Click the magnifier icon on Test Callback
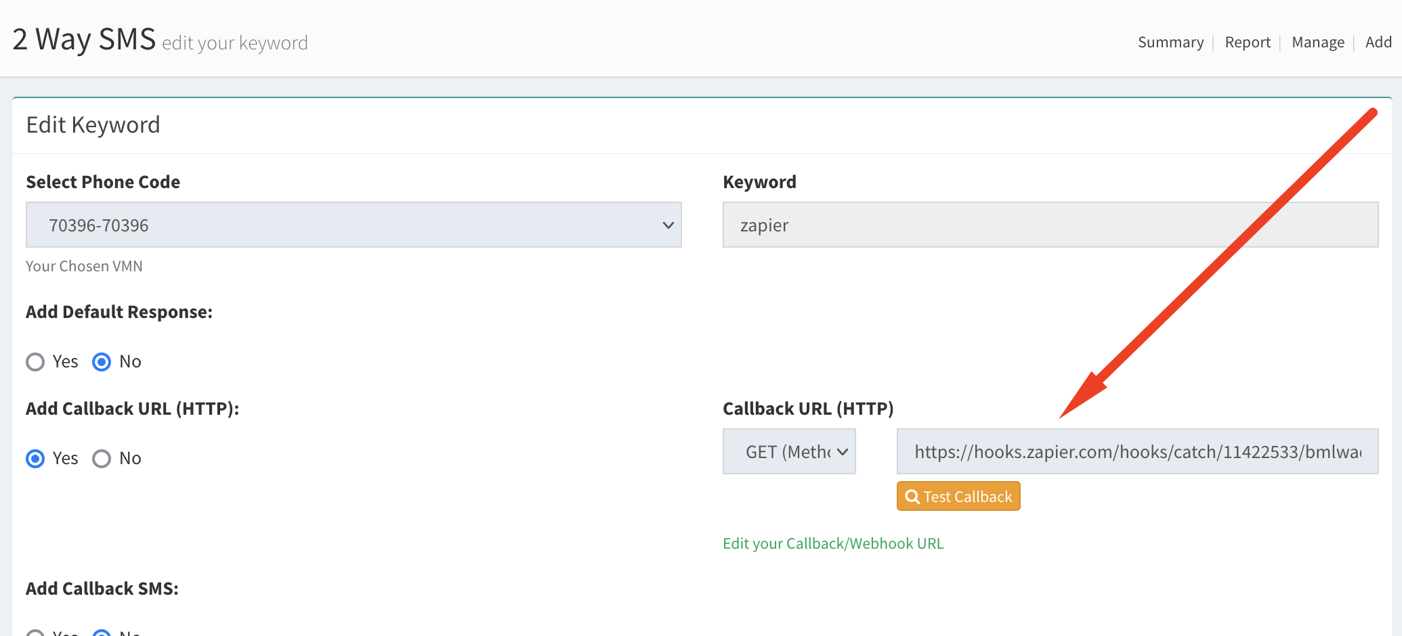Viewport: 1402px width, 636px height. click(x=912, y=497)
